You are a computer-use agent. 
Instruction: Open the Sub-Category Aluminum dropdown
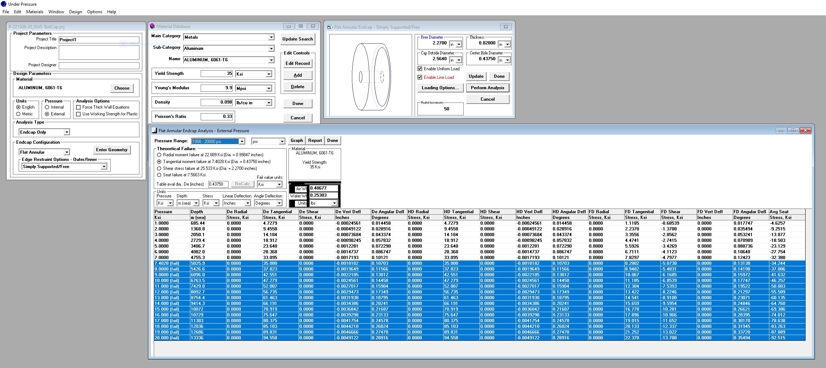[271, 48]
